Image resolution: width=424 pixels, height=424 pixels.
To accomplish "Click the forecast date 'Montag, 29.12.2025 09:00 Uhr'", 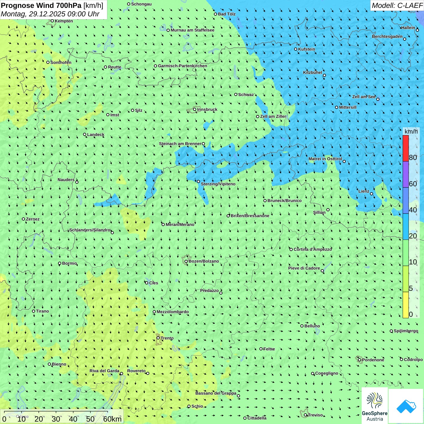I will [x=50, y=14].
